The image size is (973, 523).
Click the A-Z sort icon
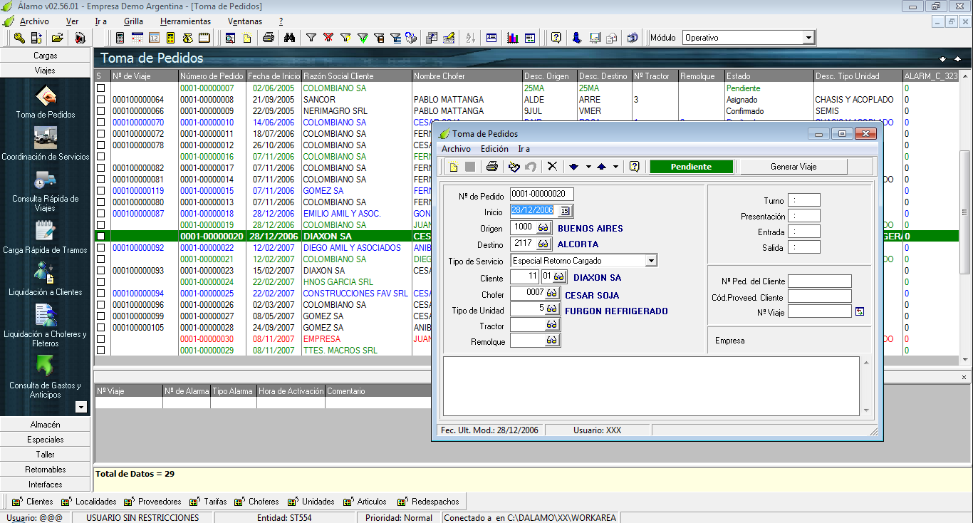click(x=470, y=38)
